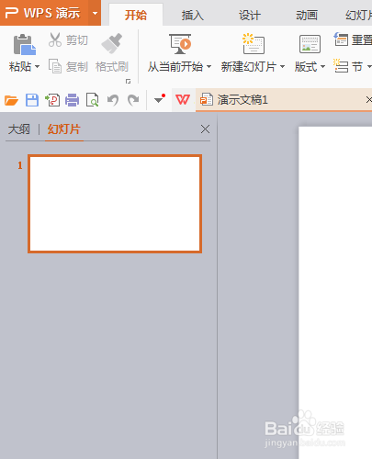Click the Paste clipboard icon
Screen dimensions: 372x459
tap(25, 45)
